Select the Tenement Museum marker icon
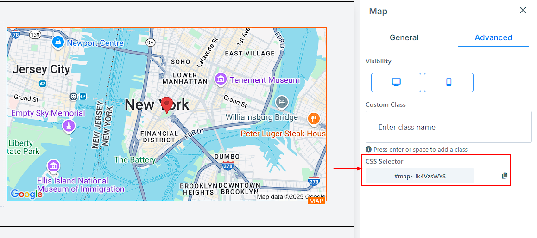The height and width of the screenshot is (238, 537). click(221, 80)
